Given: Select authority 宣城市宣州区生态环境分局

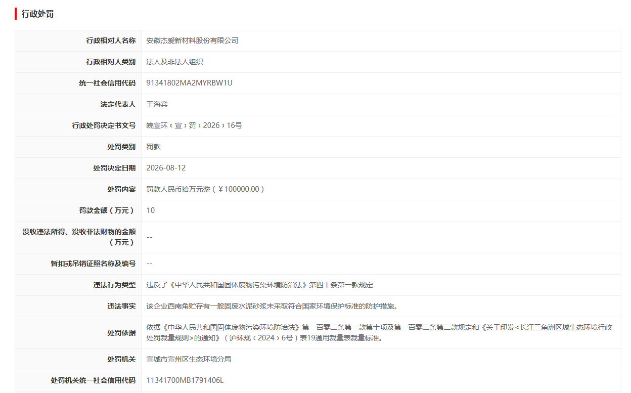Looking at the screenshot, I should click(x=189, y=359).
